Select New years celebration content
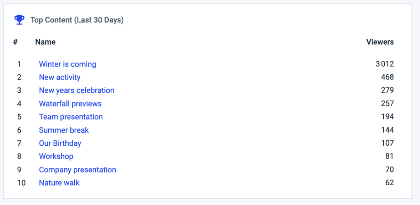Image resolution: width=420 pixels, height=205 pixels. pos(77,91)
